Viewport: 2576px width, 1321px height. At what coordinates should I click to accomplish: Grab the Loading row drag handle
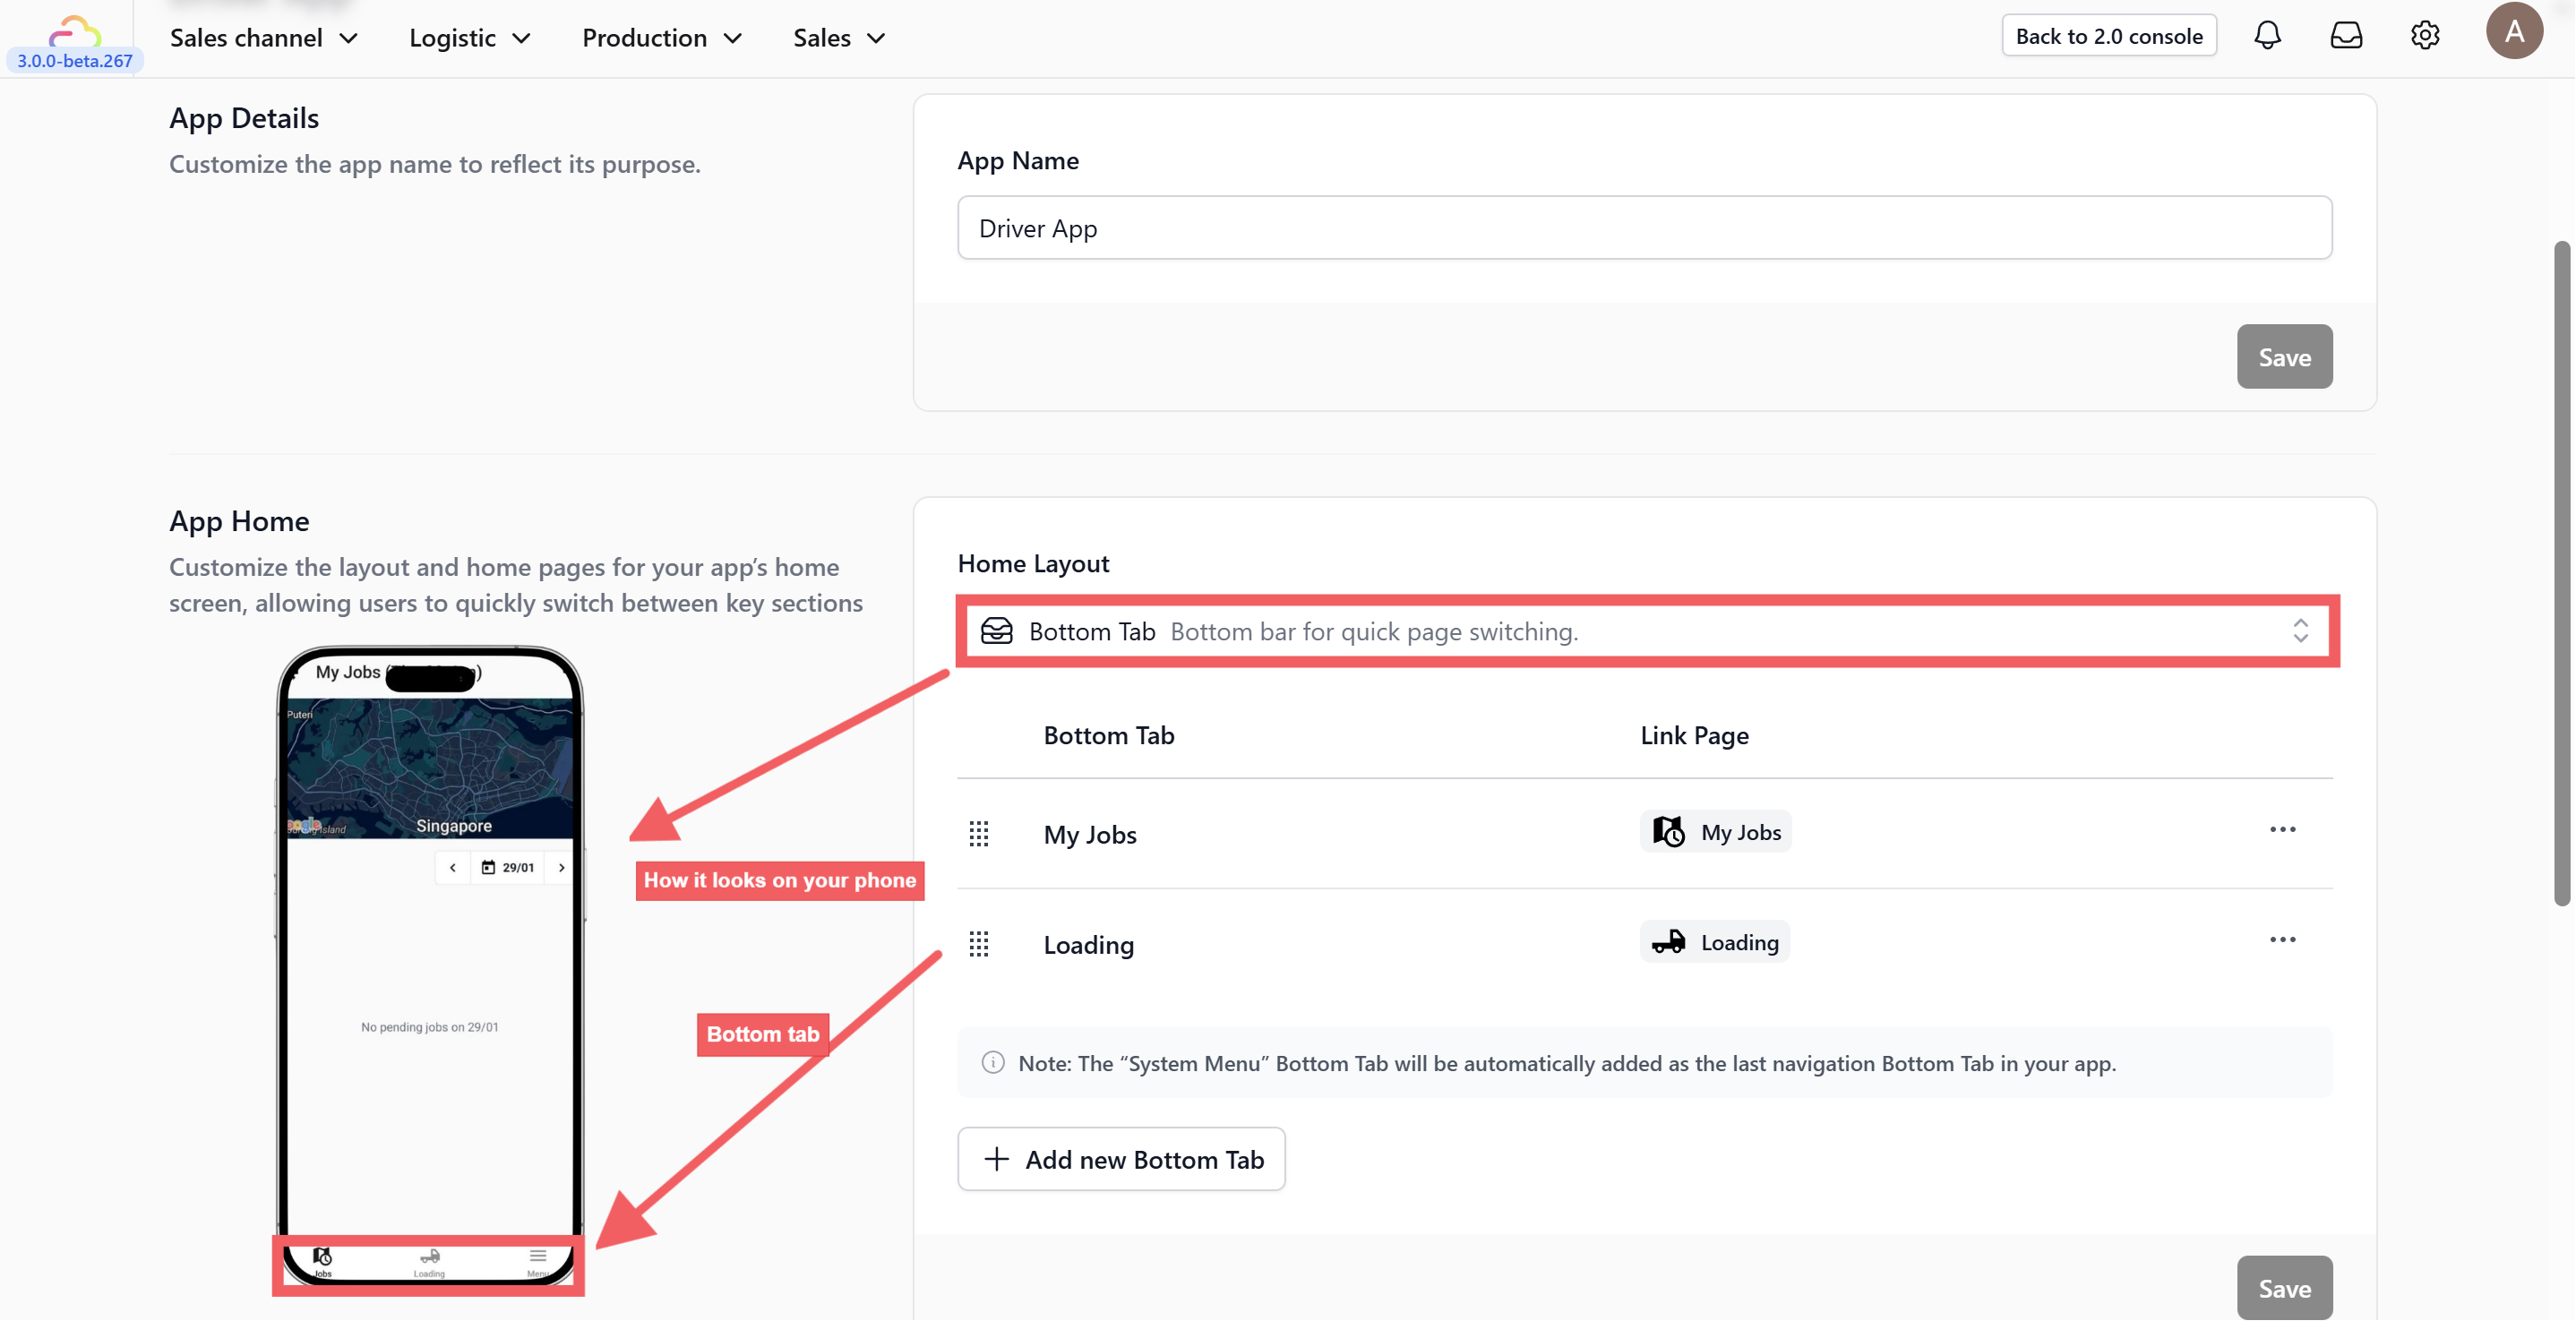pyautogui.click(x=979, y=944)
